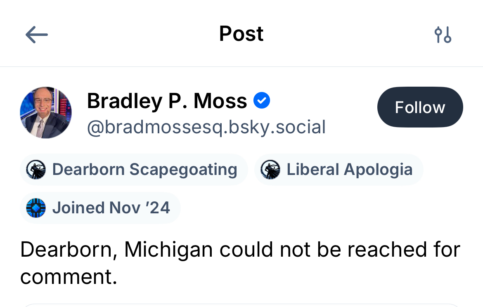Click the @bradmossesq.bsky.social handle
The width and height of the screenshot is (483, 307).
206,127
